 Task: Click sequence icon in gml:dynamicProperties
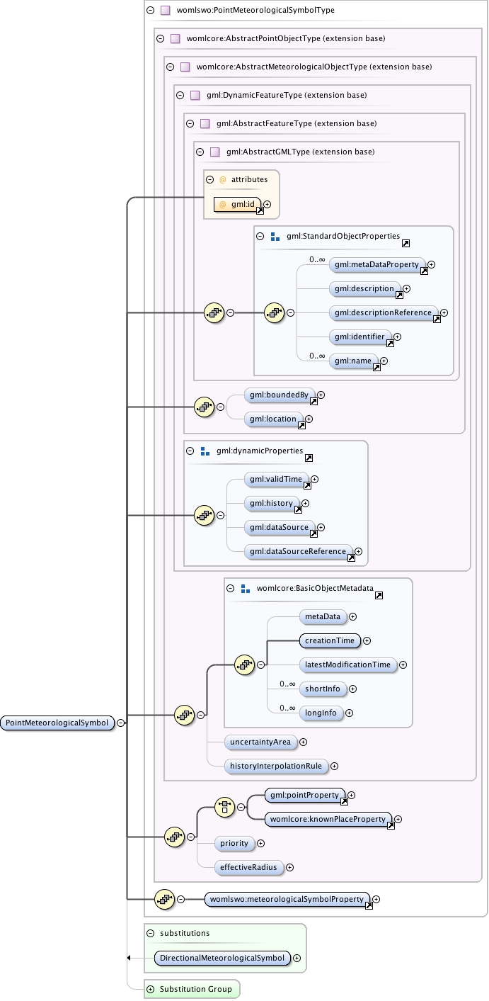(205, 516)
